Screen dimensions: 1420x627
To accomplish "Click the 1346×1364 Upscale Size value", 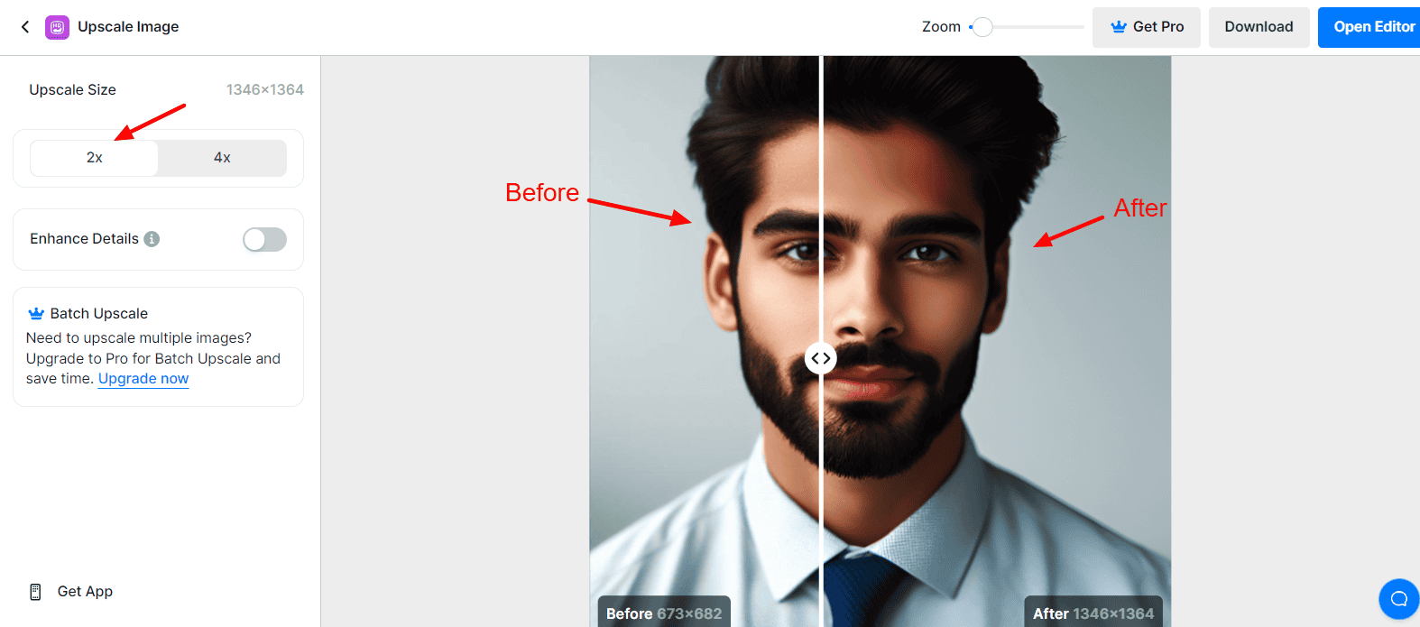I will tap(264, 90).
